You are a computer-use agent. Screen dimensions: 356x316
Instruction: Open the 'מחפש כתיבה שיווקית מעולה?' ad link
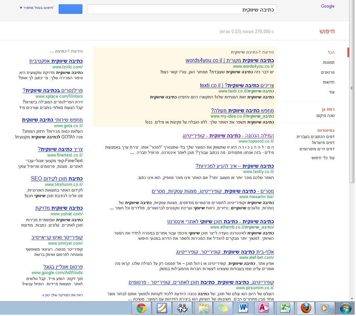pyautogui.click(x=242, y=111)
